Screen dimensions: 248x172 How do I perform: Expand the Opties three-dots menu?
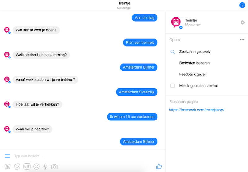(242, 40)
